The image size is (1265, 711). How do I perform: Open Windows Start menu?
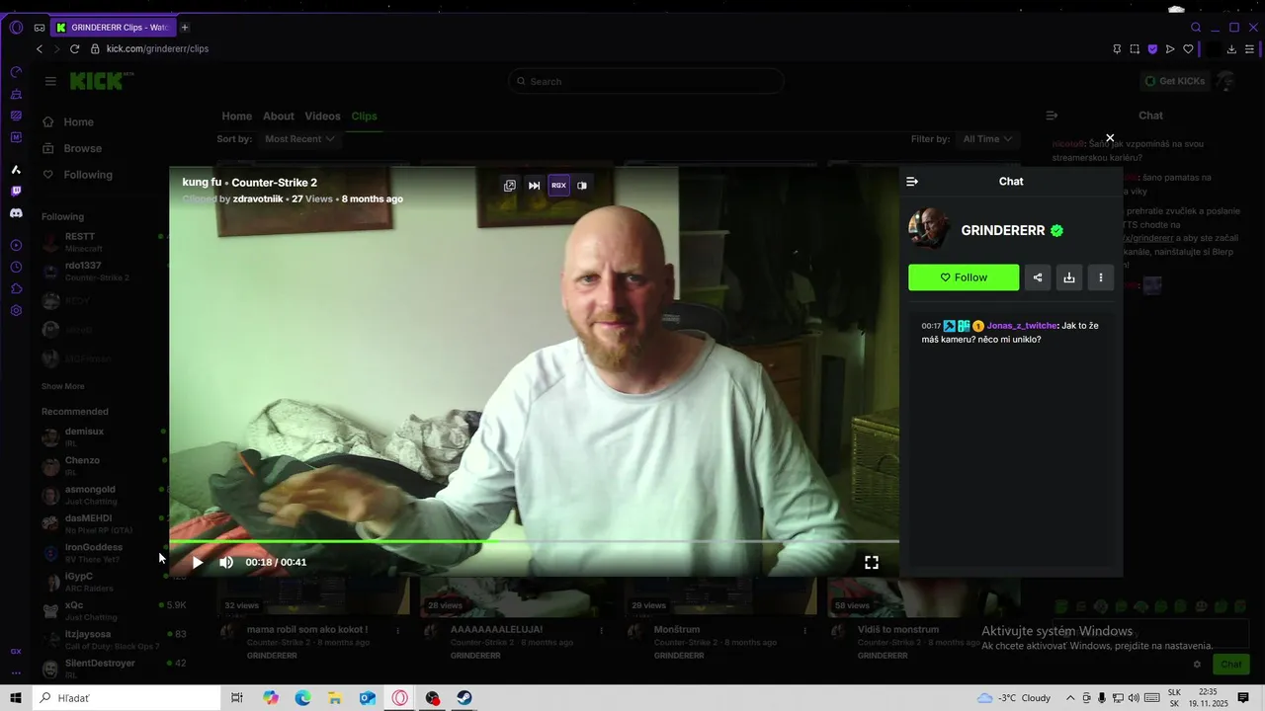click(x=16, y=698)
